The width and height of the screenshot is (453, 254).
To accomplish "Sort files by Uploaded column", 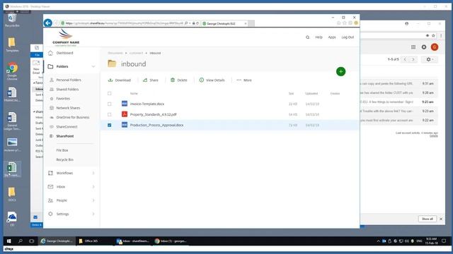I will coord(311,93).
